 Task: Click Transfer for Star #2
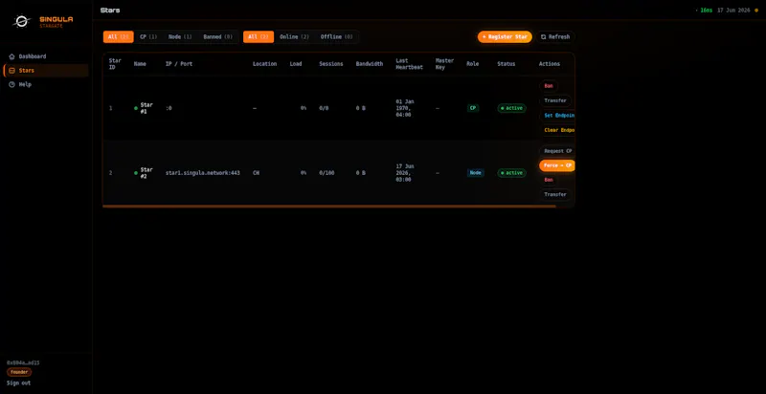[x=555, y=194]
